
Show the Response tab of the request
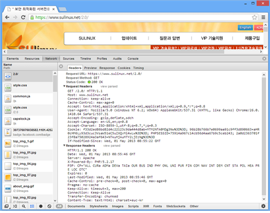pyautogui.click(x=107, y=68)
